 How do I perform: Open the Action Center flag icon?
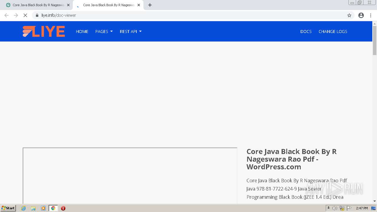349,208
